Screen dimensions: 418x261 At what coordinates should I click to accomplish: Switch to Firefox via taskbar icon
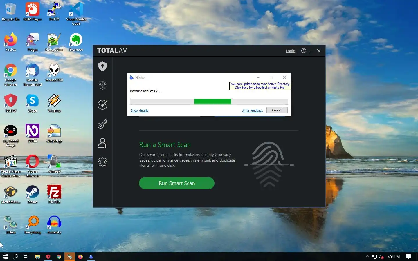(80, 257)
